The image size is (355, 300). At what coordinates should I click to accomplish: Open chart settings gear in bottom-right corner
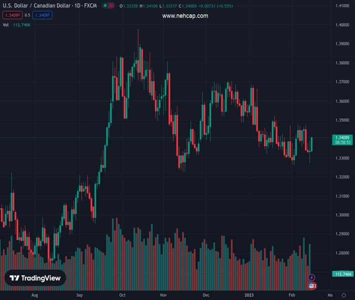343,295
